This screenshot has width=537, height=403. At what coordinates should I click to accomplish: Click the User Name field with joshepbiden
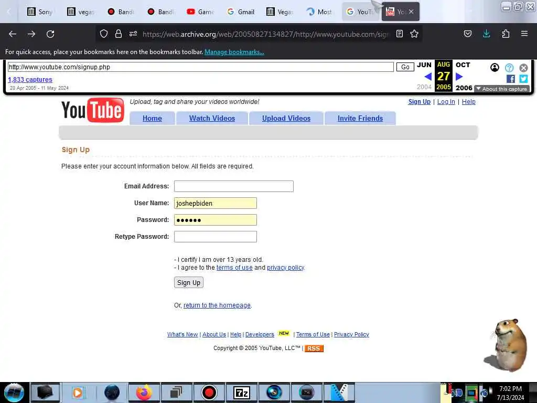pyautogui.click(x=216, y=203)
